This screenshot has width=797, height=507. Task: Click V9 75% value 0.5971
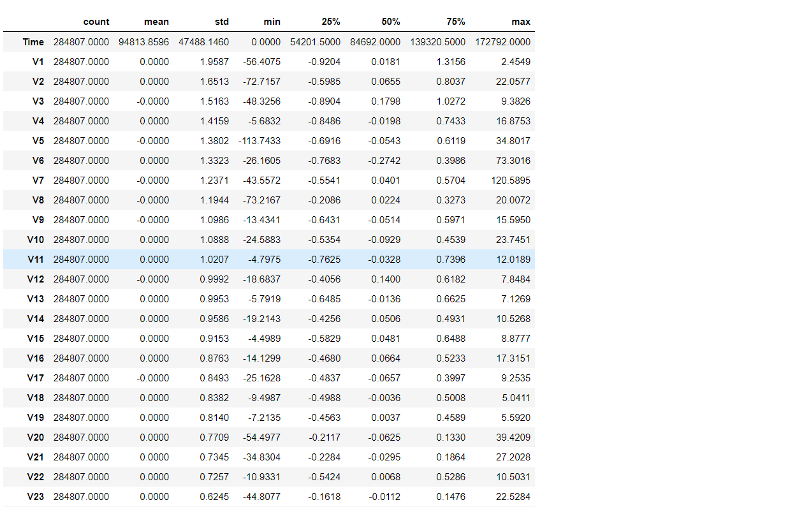tap(451, 220)
